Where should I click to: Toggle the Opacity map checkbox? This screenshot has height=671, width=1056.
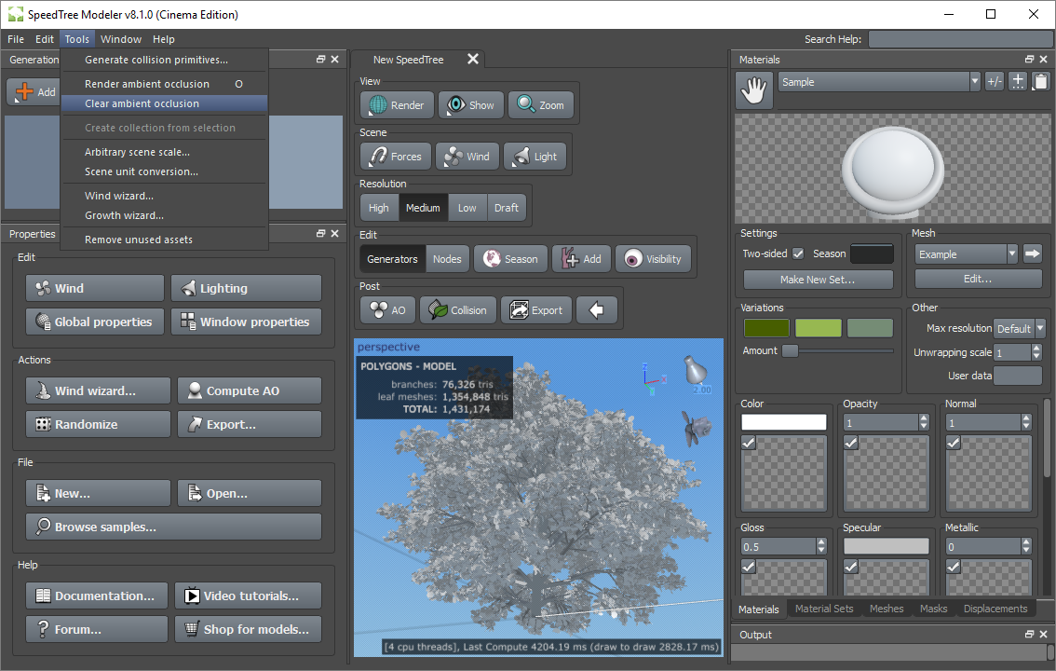click(850, 443)
